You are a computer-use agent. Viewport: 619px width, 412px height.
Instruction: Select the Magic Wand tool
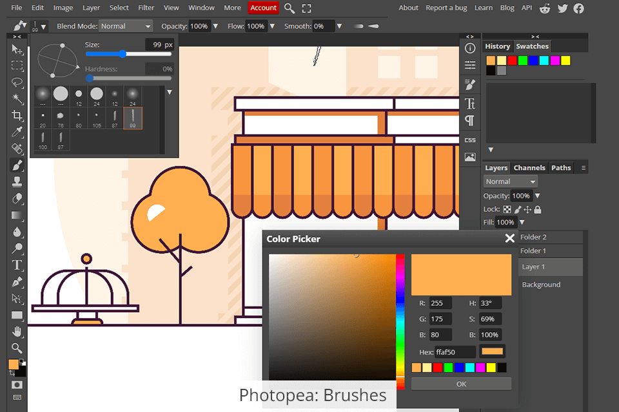[x=17, y=98]
